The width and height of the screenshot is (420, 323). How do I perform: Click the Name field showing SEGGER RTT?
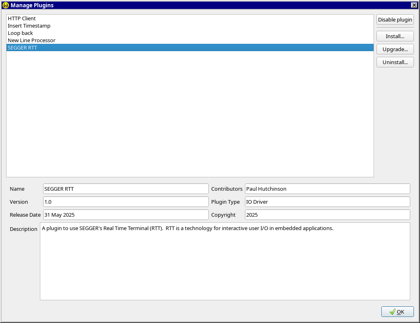126,189
